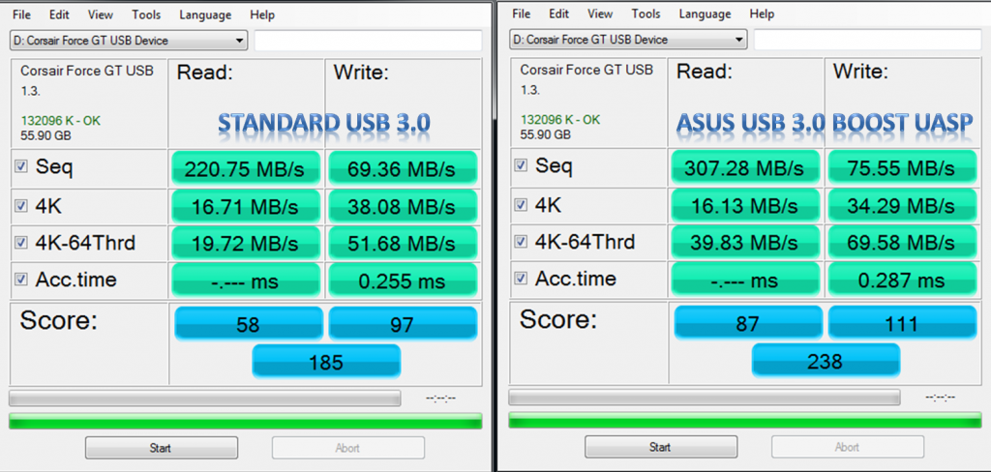Open View menu in right window
The height and width of the screenshot is (472, 991).
tap(600, 14)
